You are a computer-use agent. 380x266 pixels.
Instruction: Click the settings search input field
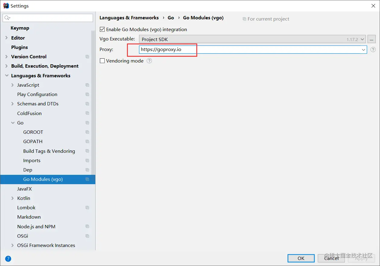coord(48,18)
